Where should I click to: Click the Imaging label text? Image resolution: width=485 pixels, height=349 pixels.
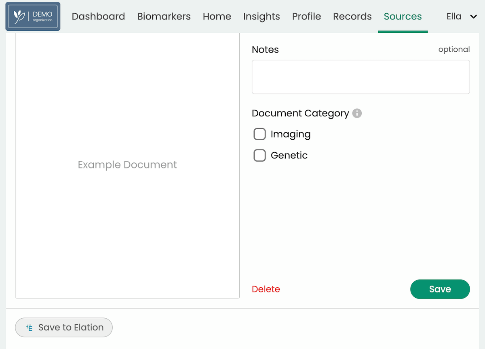tap(291, 135)
